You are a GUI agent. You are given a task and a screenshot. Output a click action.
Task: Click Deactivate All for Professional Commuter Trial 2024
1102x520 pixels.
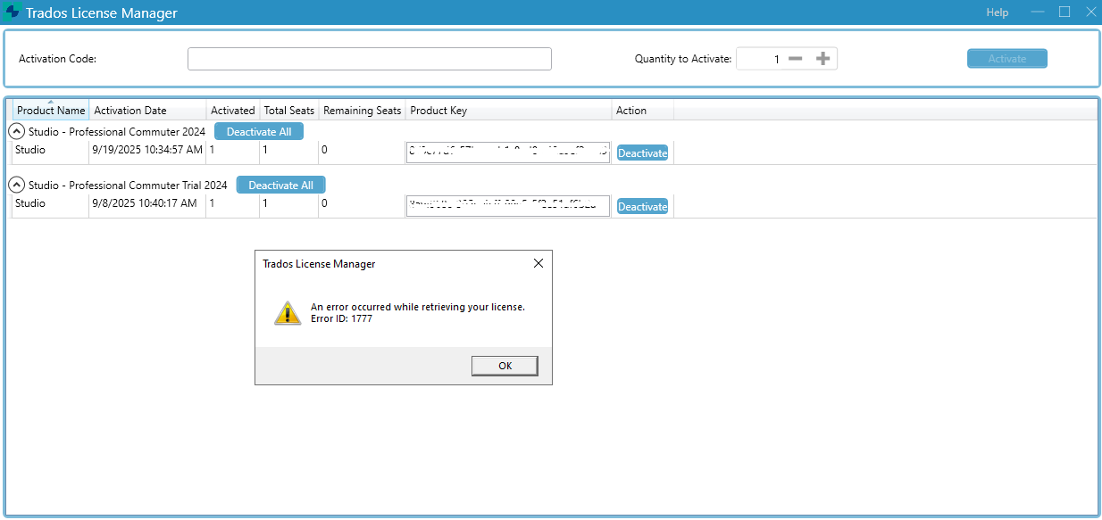[x=280, y=185]
